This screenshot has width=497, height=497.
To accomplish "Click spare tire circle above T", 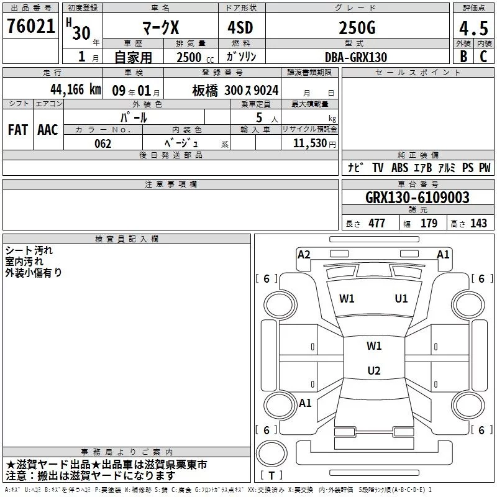I will pos(271,454).
